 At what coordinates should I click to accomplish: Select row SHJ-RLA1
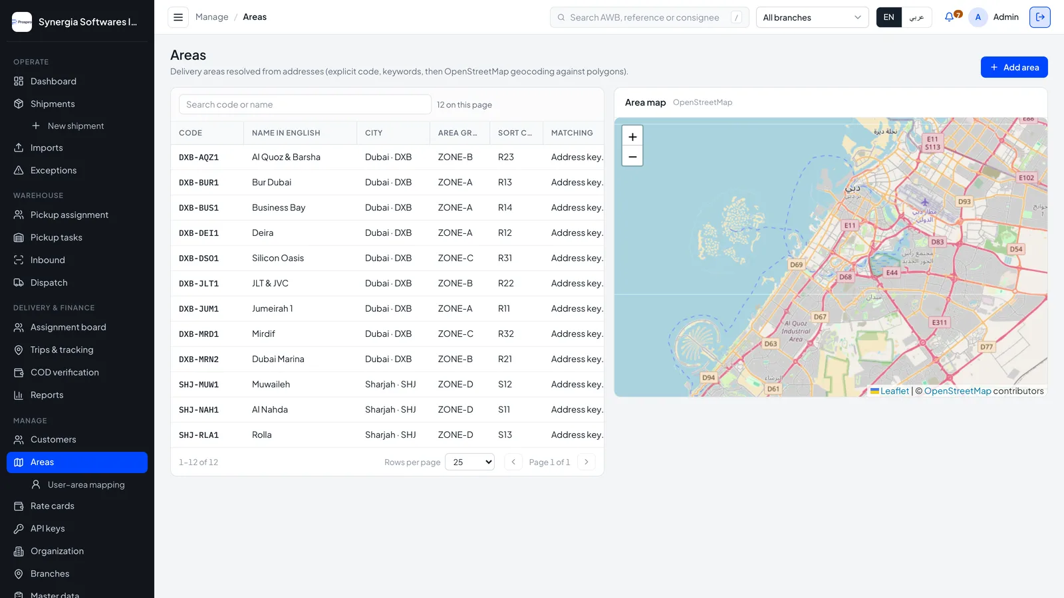387,435
